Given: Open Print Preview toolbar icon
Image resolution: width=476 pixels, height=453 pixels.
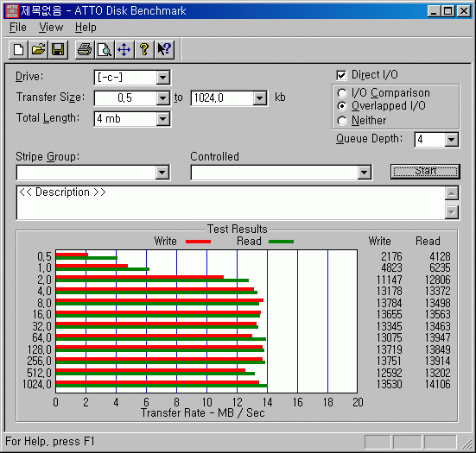Looking at the screenshot, I should (105, 49).
